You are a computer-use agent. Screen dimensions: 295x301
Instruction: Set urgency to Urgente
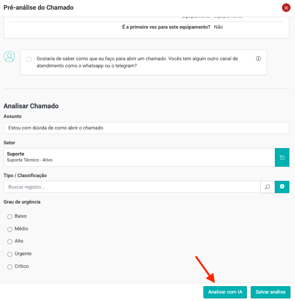pos(10,254)
